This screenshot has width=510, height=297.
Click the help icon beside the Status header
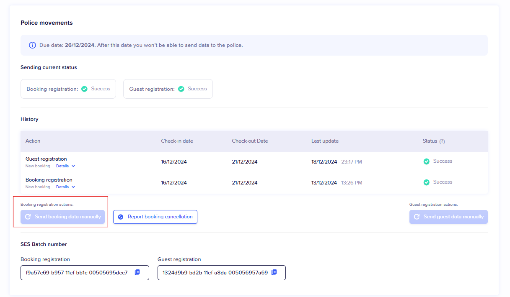442,141
